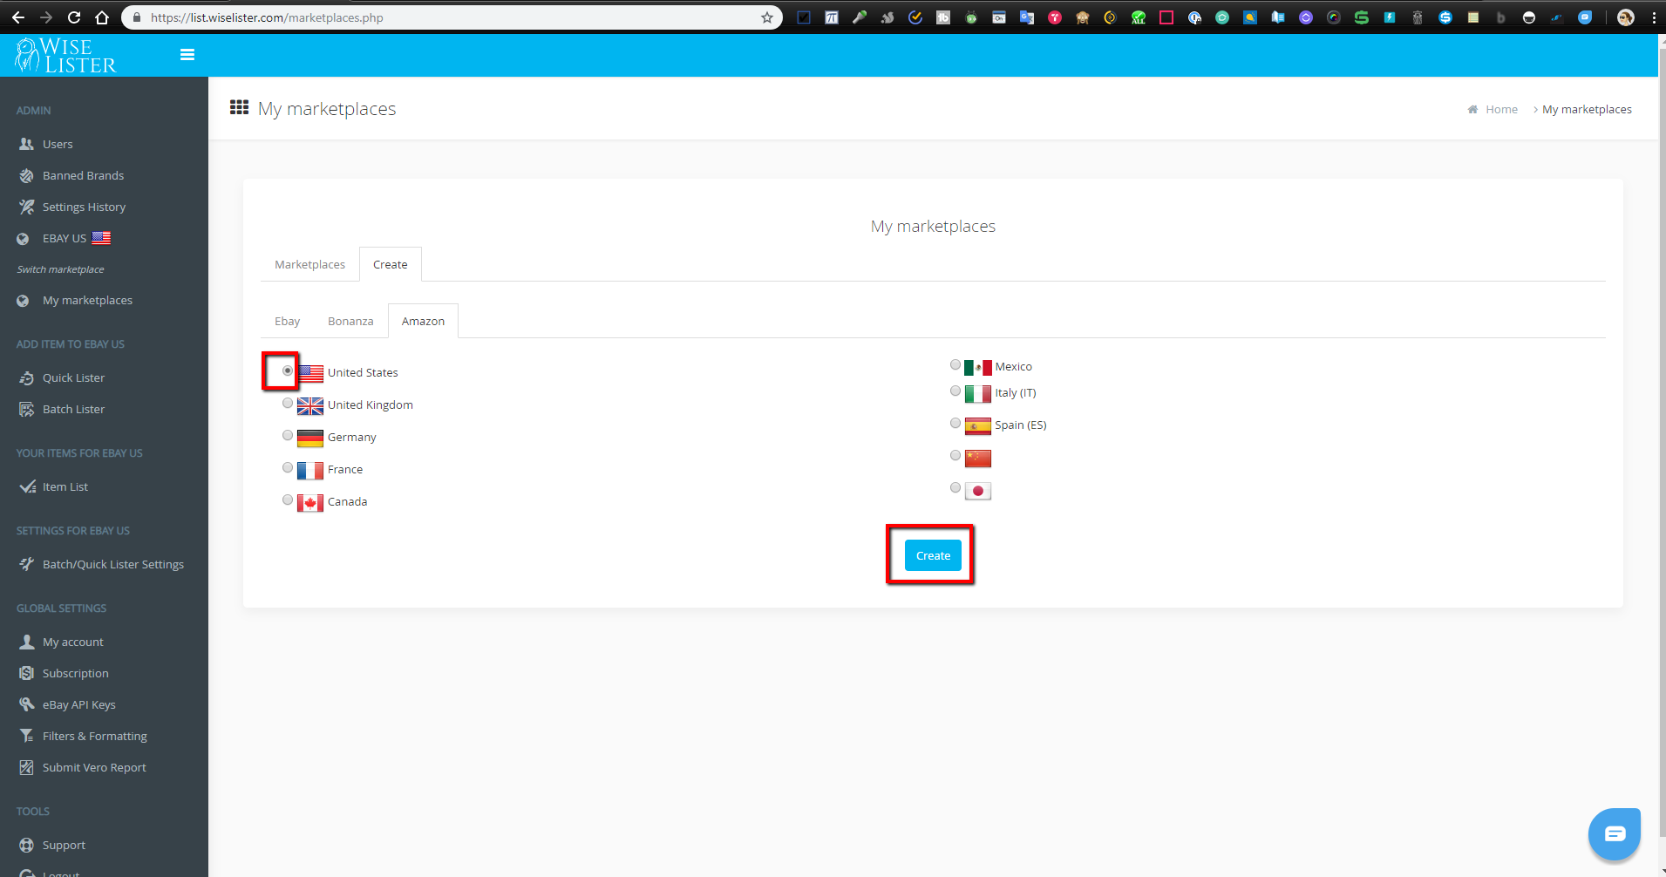Viewport: 1666px width, 877px height.
Task: Switch to the Bonanza sub-tab
Action: (x=350, y=321)
